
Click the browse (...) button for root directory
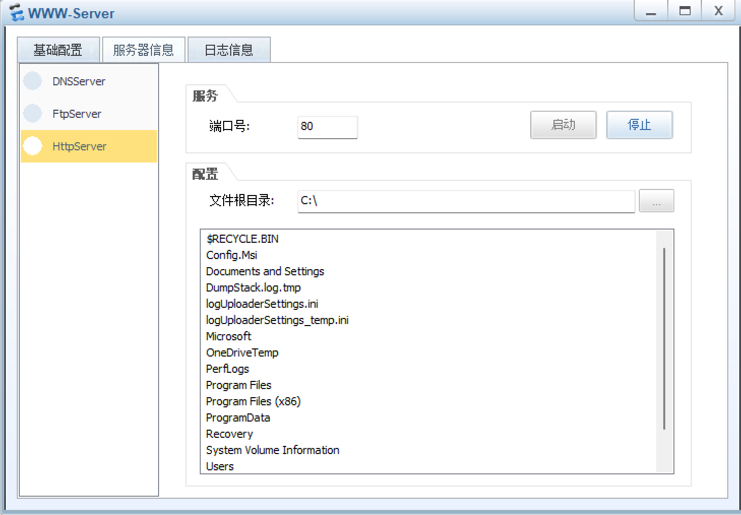[656, 201]
